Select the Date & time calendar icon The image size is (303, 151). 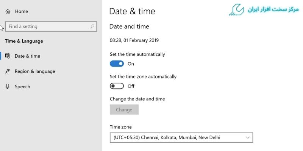tap(8, 56)
